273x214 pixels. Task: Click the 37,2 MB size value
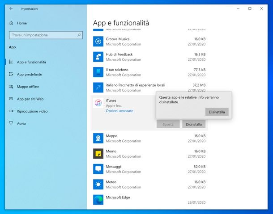[x=199, y=85]
